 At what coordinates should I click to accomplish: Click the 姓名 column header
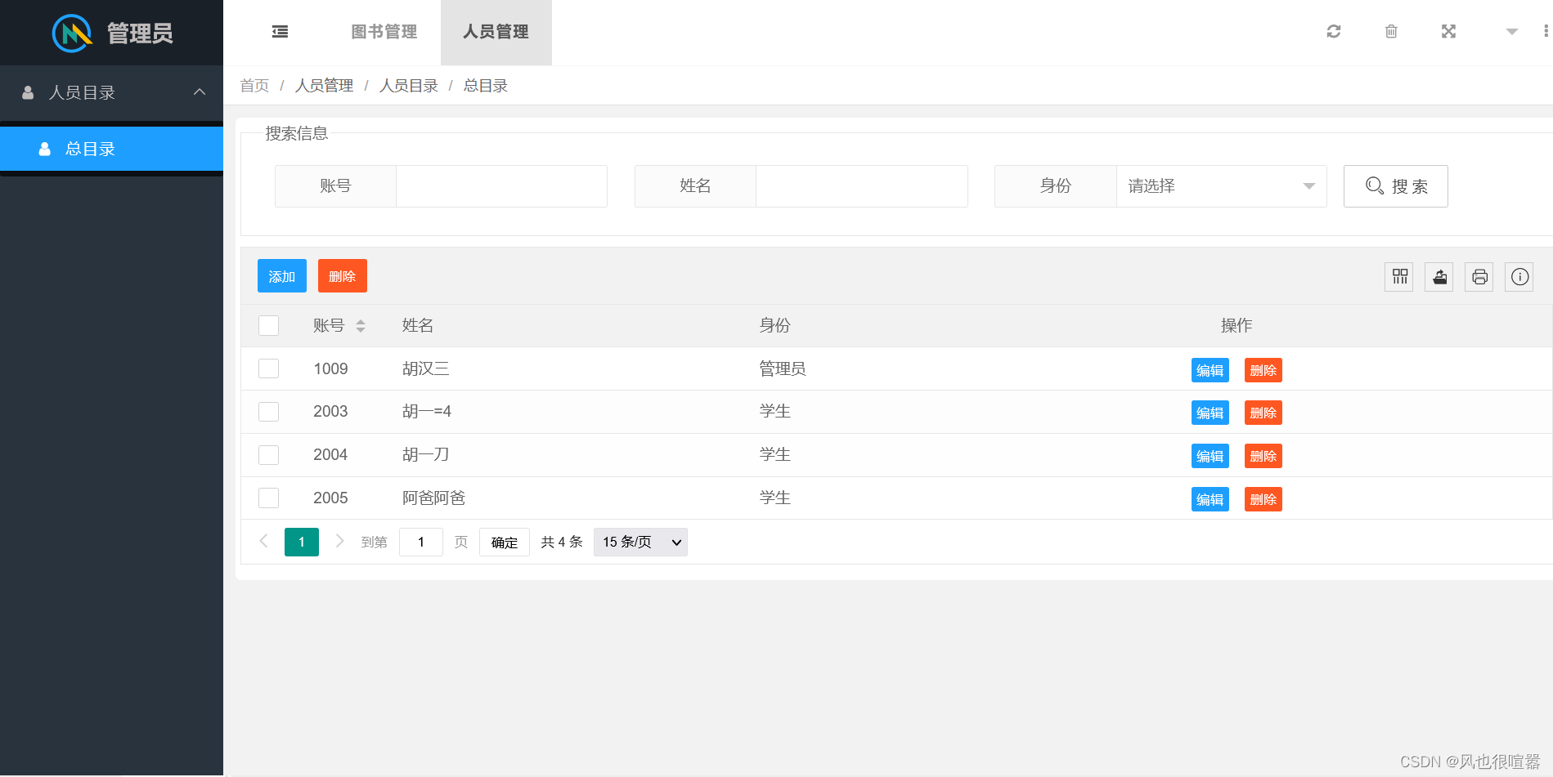[418, 325]
